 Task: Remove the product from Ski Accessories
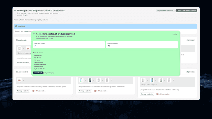(x=23, y=80)
